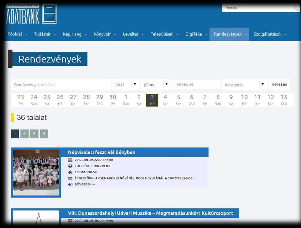Image resolution: width=301 pixels, height=228 pixels.
Task: Select day 1 Szo in calendar strip
Action: click(126, 100)
